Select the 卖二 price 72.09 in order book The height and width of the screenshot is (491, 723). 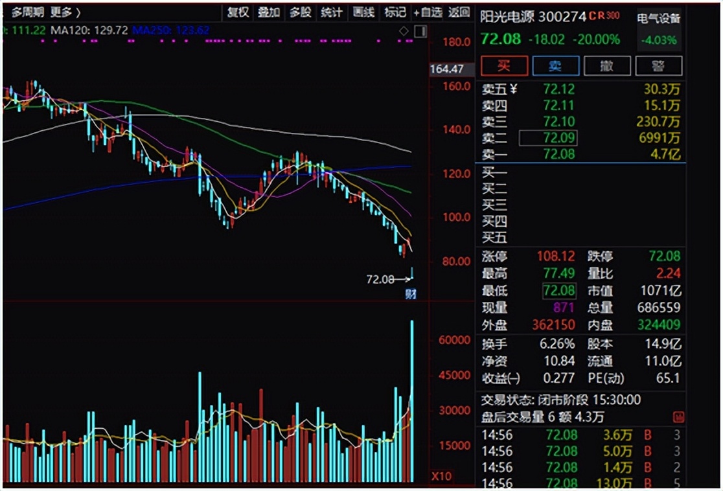548,138
